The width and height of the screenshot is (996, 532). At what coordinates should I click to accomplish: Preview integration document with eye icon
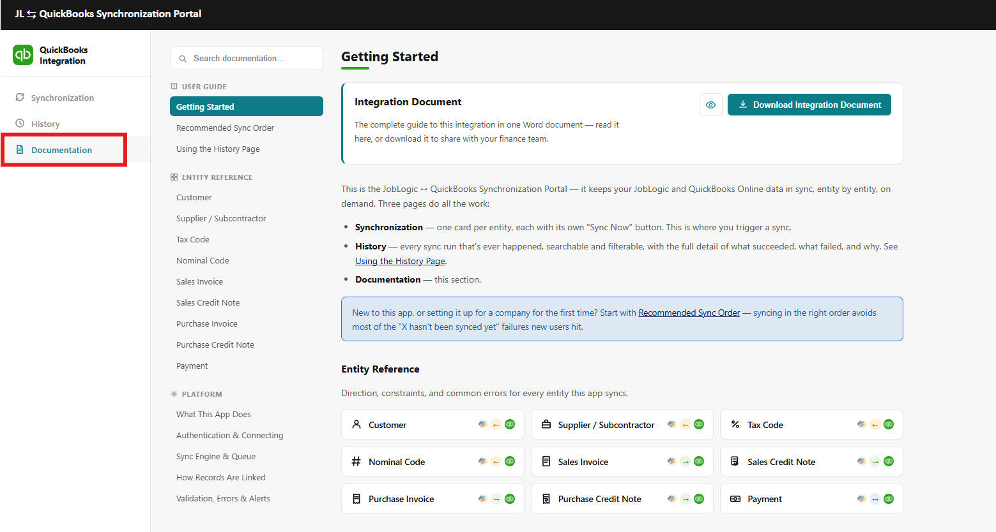[710, 105]
